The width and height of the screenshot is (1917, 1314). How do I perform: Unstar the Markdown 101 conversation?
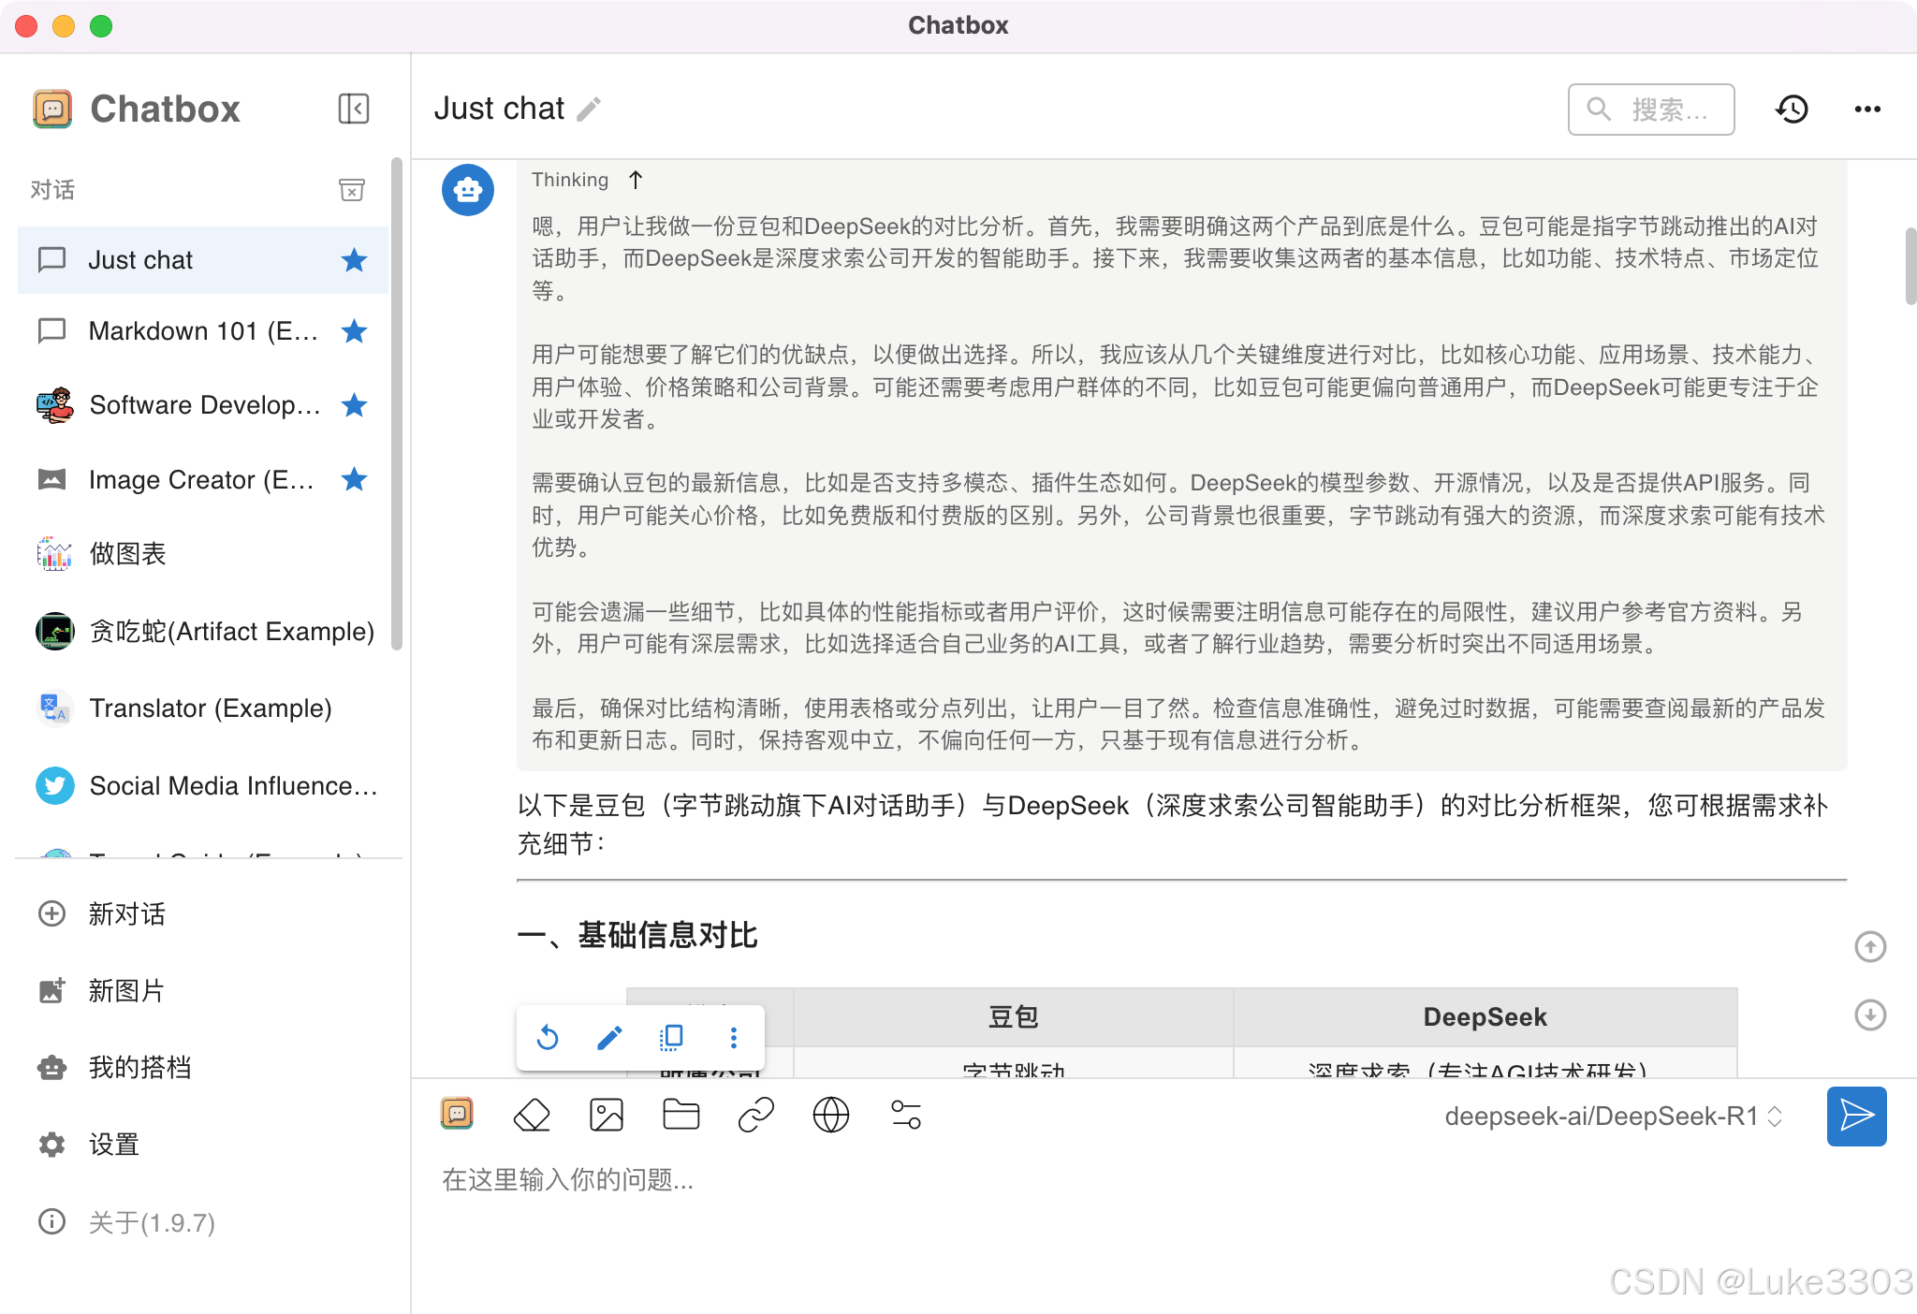(x=354, y=330)
